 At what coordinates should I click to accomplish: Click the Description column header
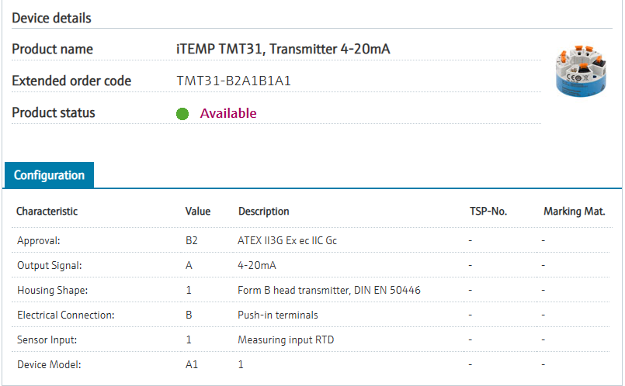tap(263, 211)
